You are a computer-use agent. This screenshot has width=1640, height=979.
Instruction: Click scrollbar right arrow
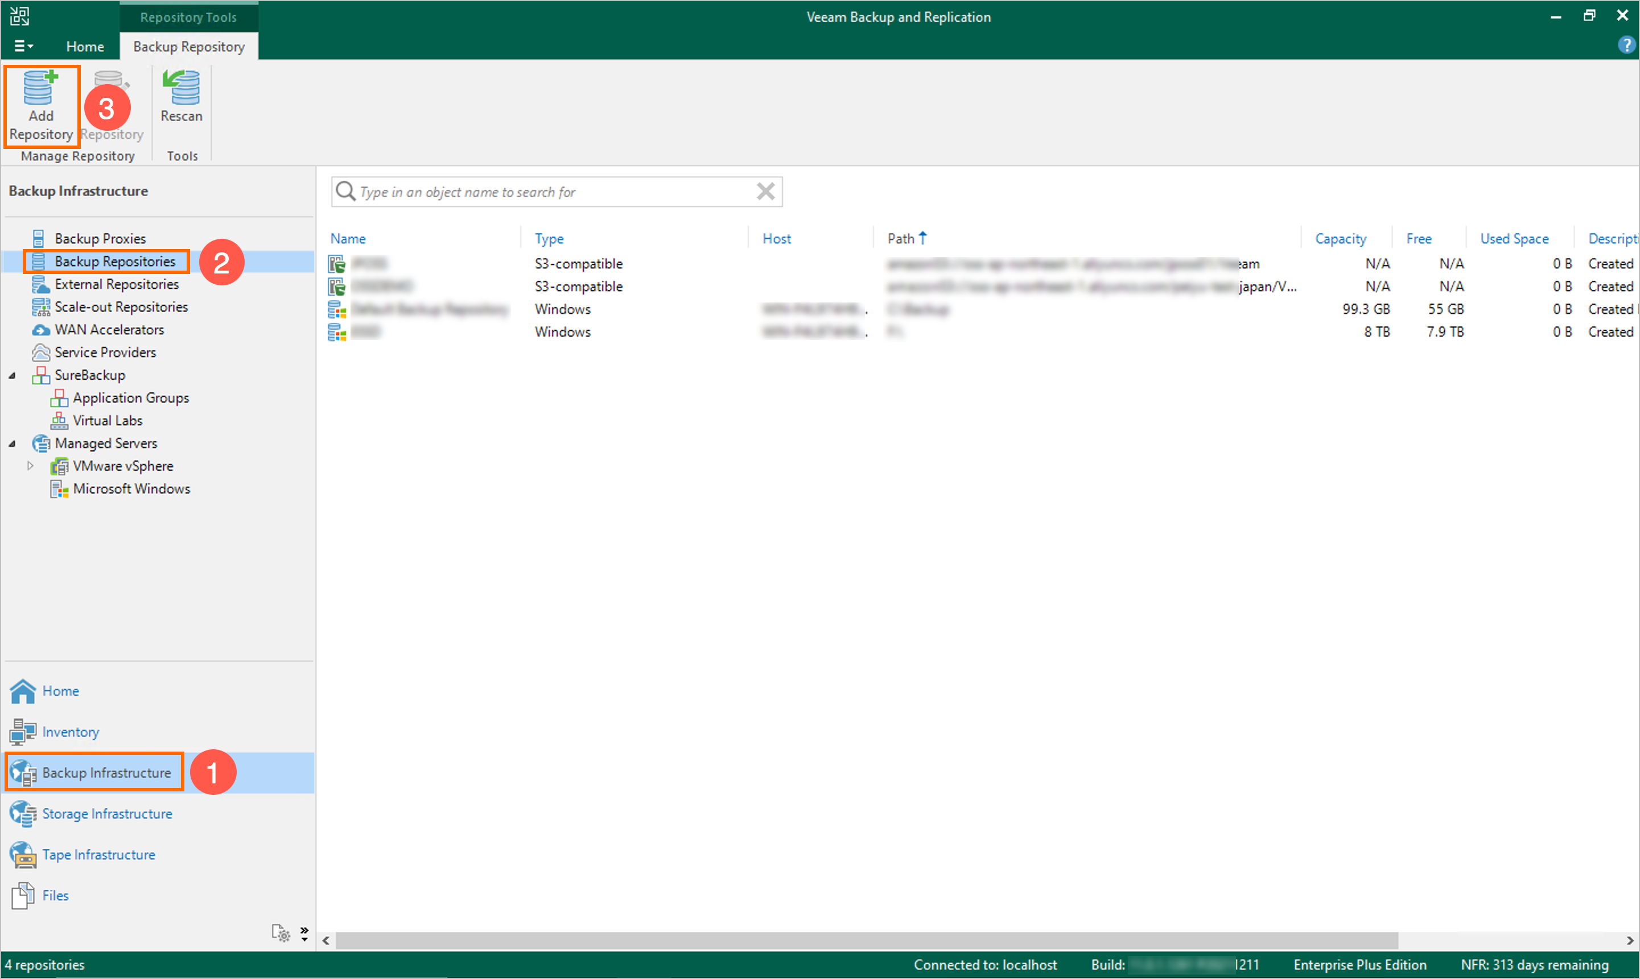coord(1629,940)
